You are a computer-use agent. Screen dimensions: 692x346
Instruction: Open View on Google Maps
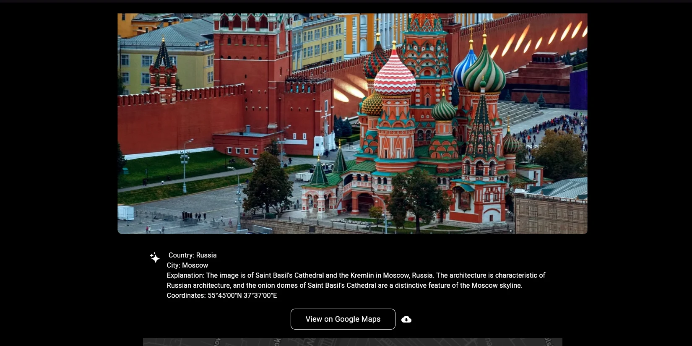coord(343,319)
